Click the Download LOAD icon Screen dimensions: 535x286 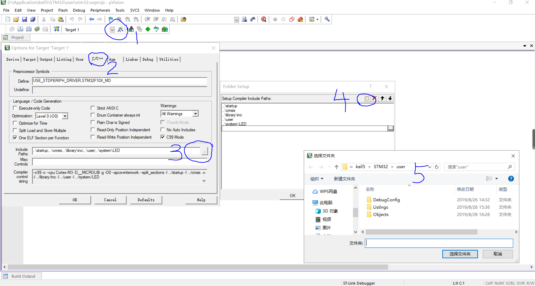tap(57, 29)
